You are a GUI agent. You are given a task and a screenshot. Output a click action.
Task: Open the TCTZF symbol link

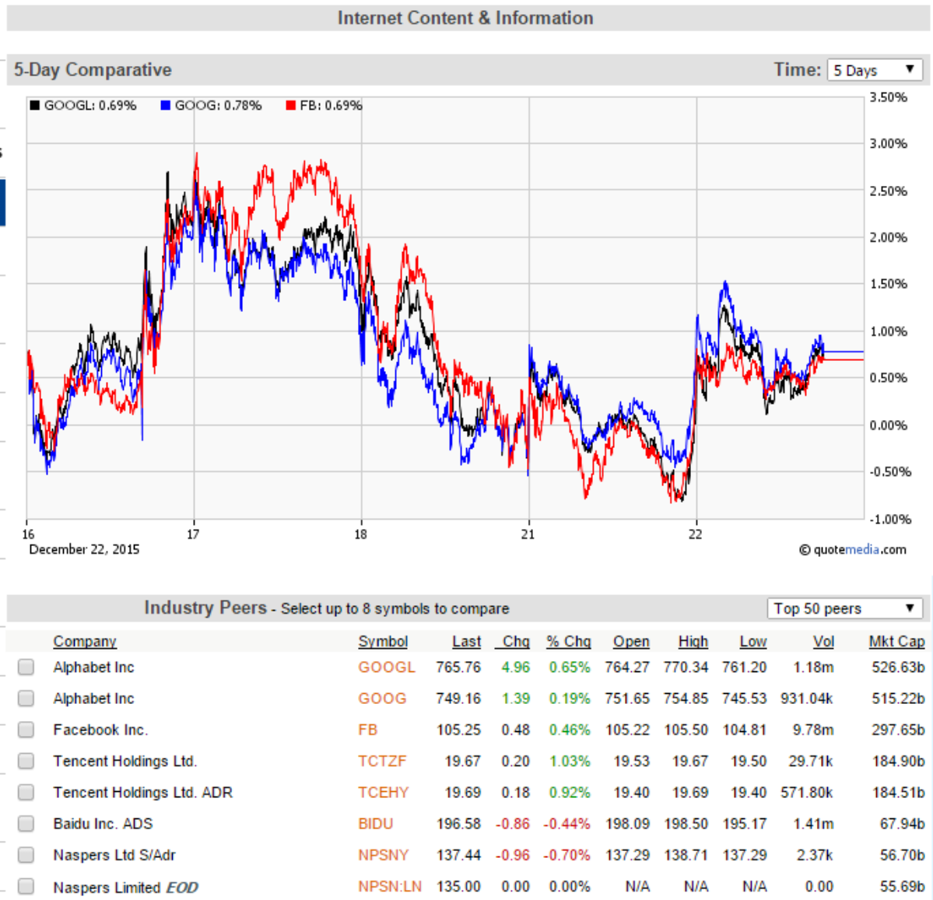coord(382,761)
